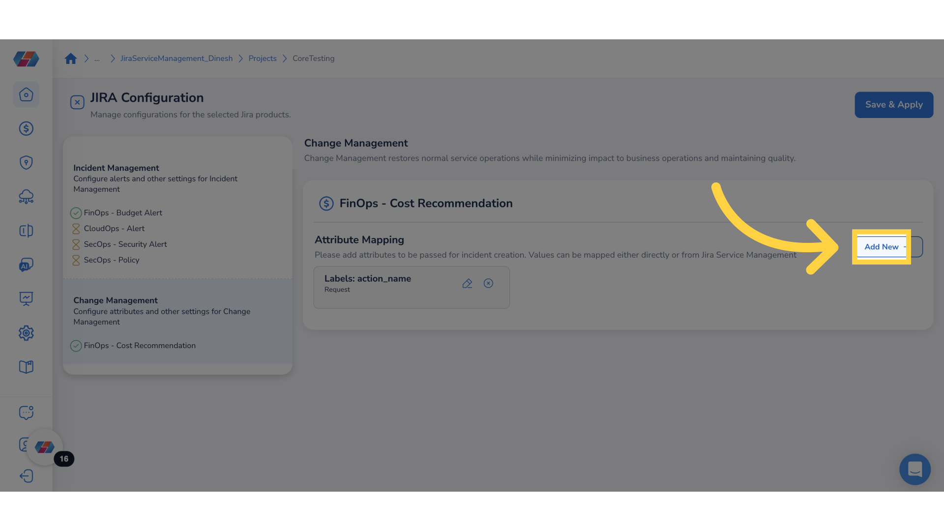The width and height of the screenshot is (944, 531).
Task: Open the book documentation sidebar icon
Action: coord(26,367)
